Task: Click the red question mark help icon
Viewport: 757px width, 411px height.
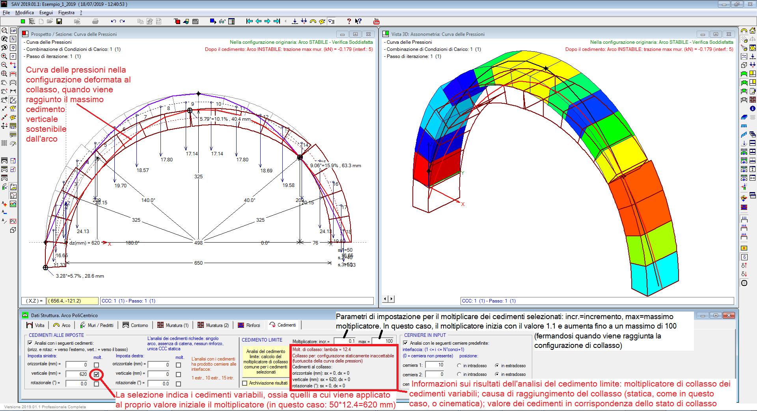Action: [349, 21]
